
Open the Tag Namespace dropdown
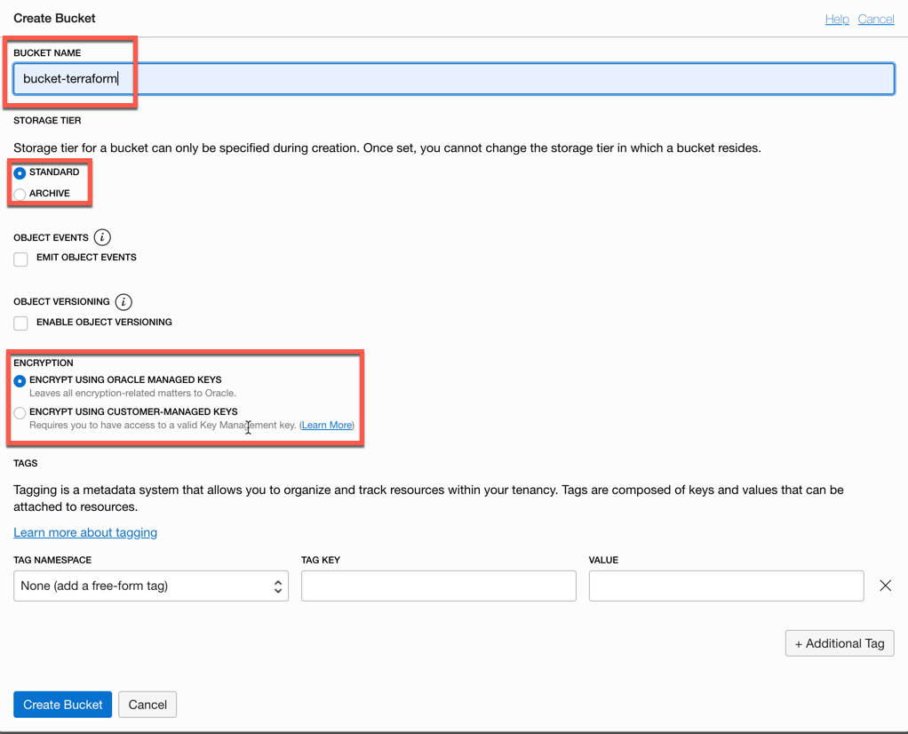(x=151, y=586)
